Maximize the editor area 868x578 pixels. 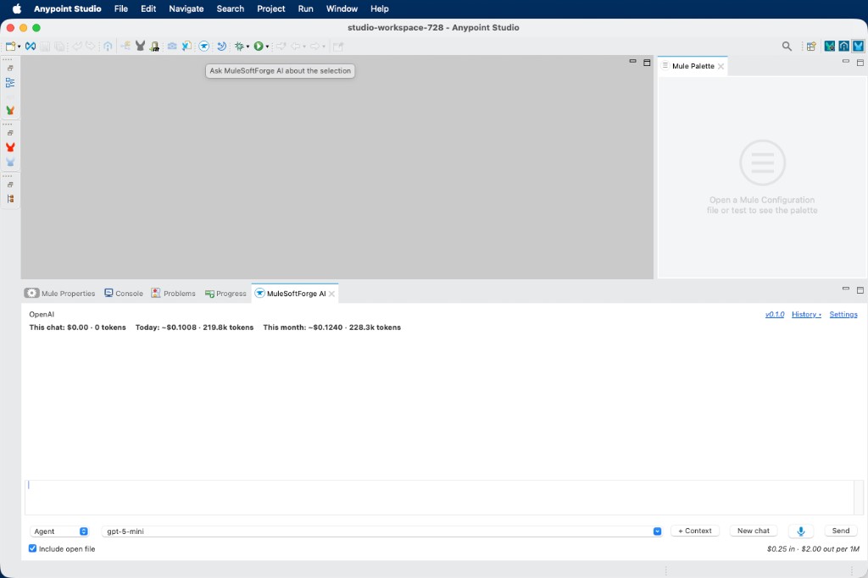(647, 63)
